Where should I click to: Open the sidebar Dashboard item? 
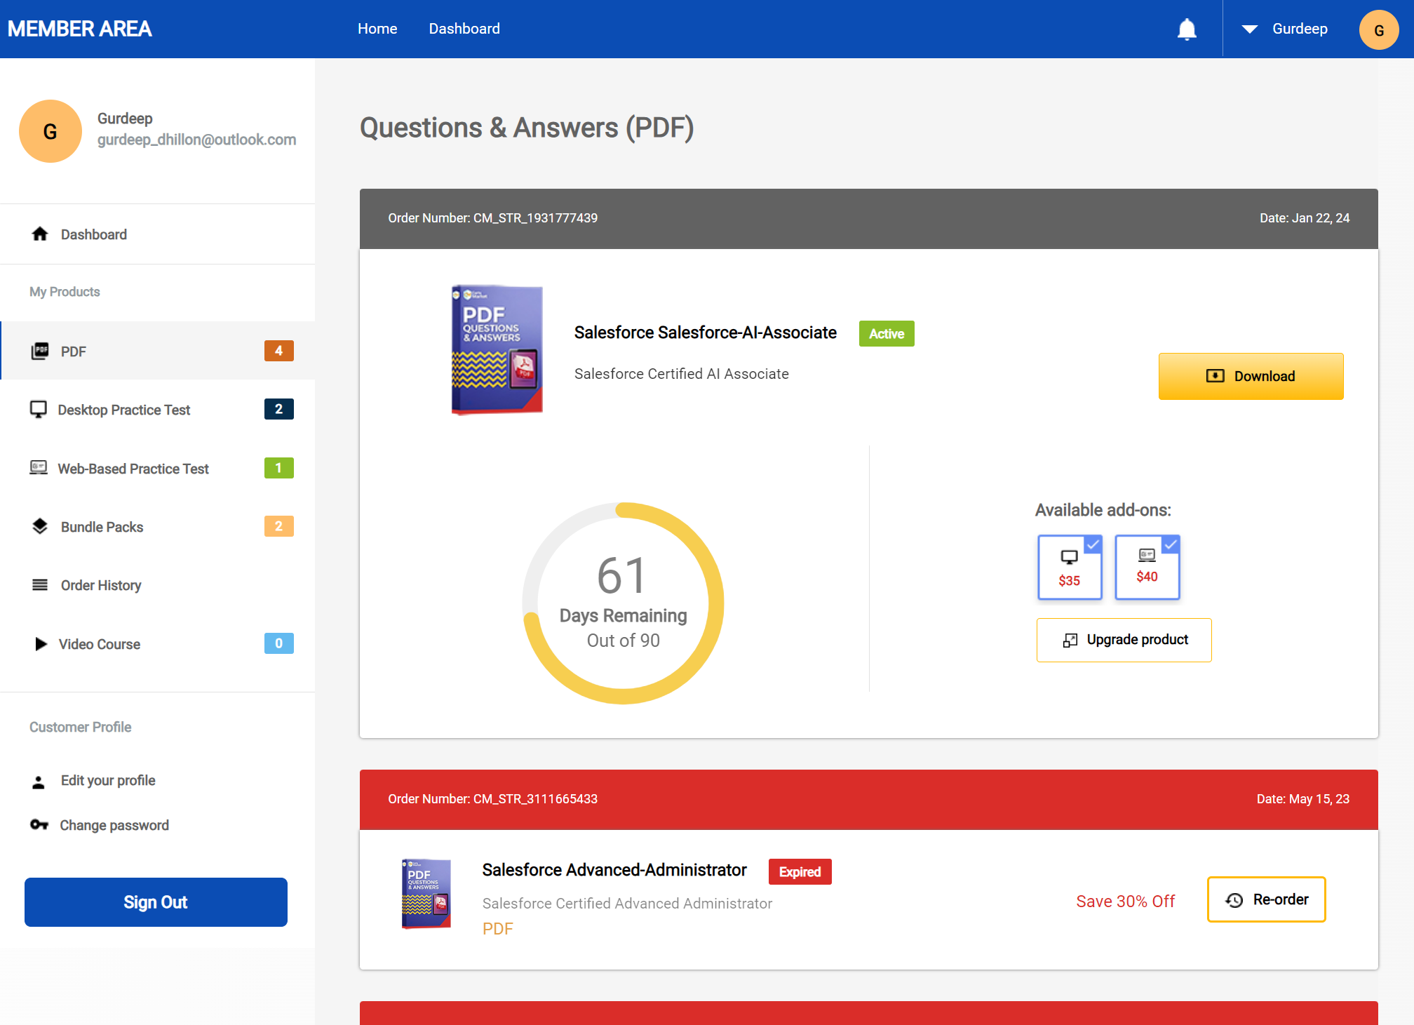pos(157,234)
